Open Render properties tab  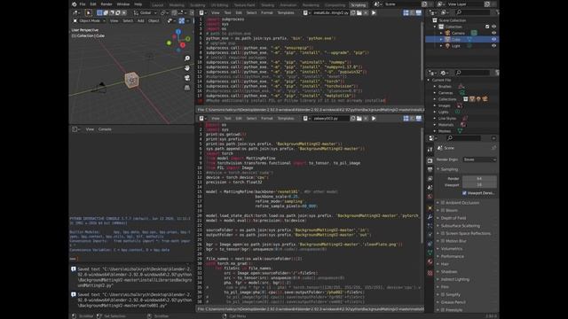click(x=430, y=160)
